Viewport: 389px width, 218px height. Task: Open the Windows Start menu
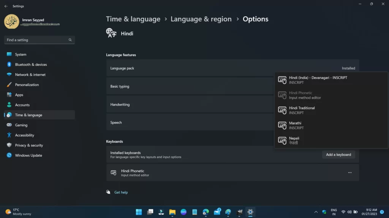pyautogui.click(x=139, y=212)
